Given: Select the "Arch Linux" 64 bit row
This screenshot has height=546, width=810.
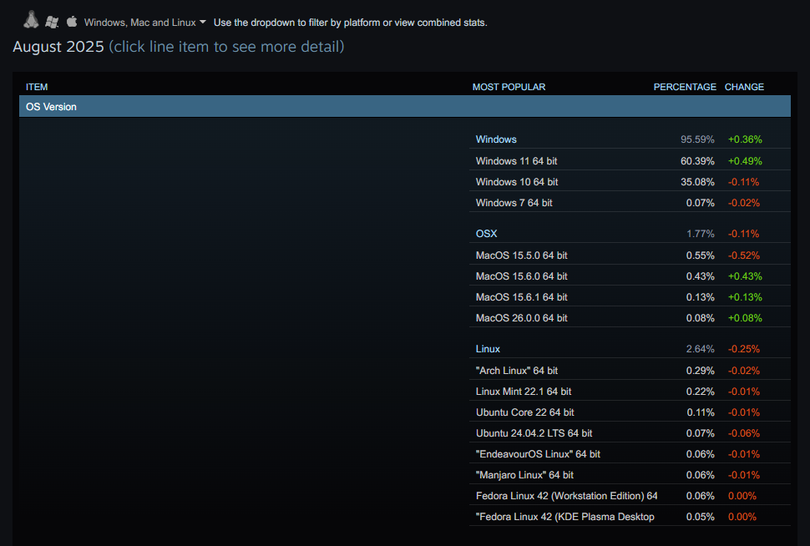Looking at the screenshot, I should coord(630,371).
